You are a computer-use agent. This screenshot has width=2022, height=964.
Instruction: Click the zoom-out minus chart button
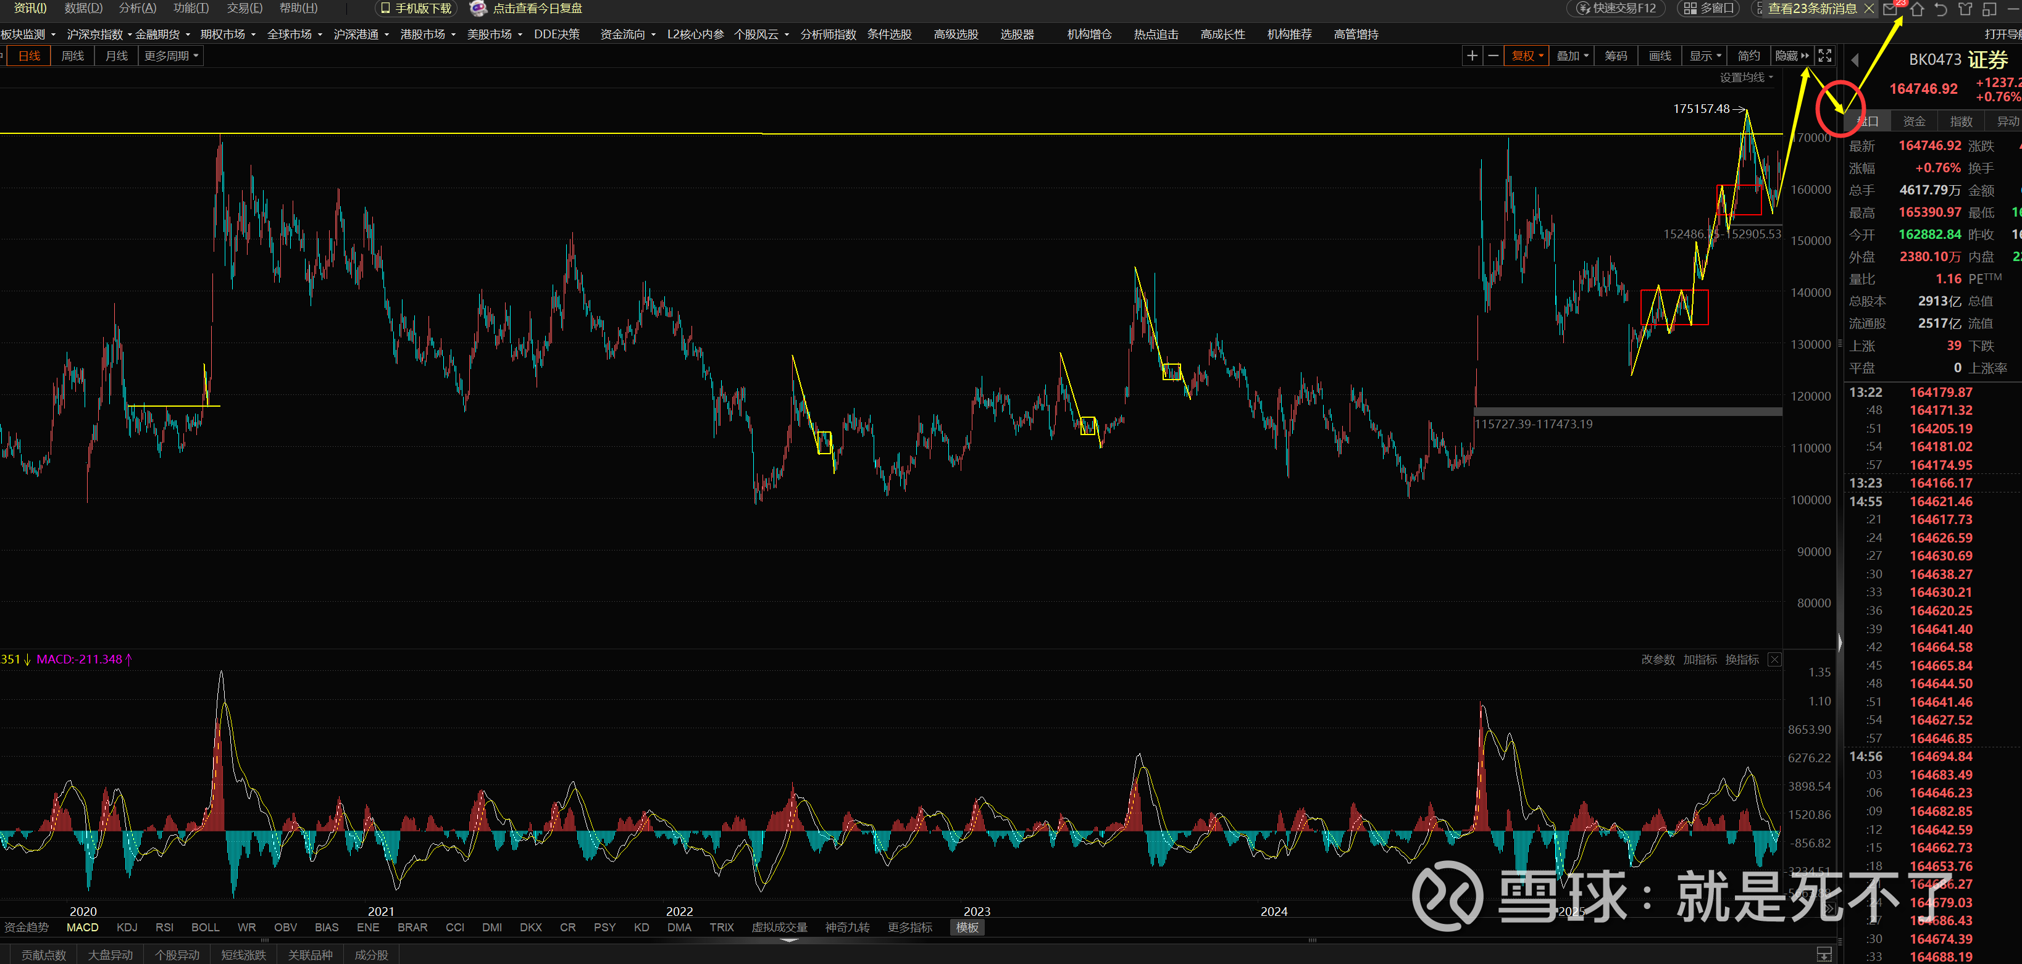pyautogui.click(x=1493, y=56)
